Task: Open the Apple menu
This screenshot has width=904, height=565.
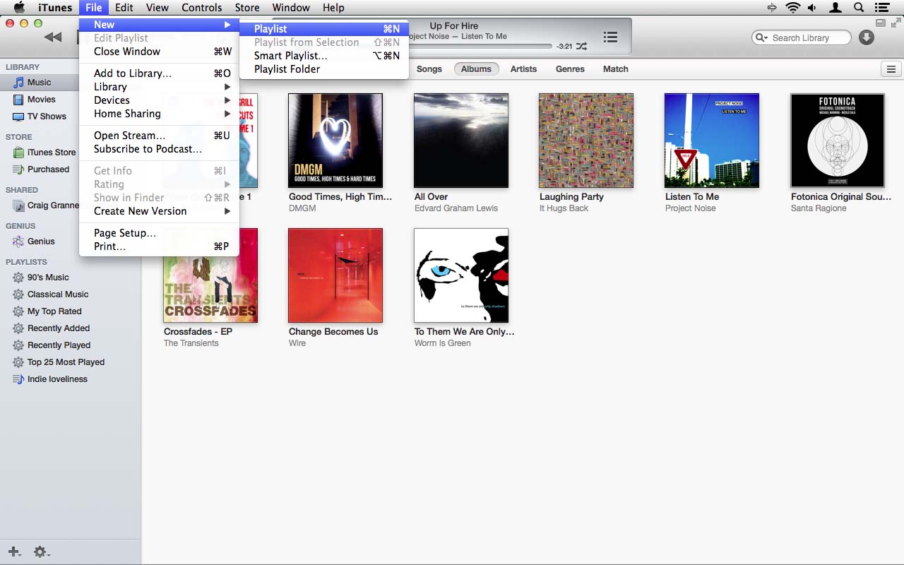Action: click(20, 8)
